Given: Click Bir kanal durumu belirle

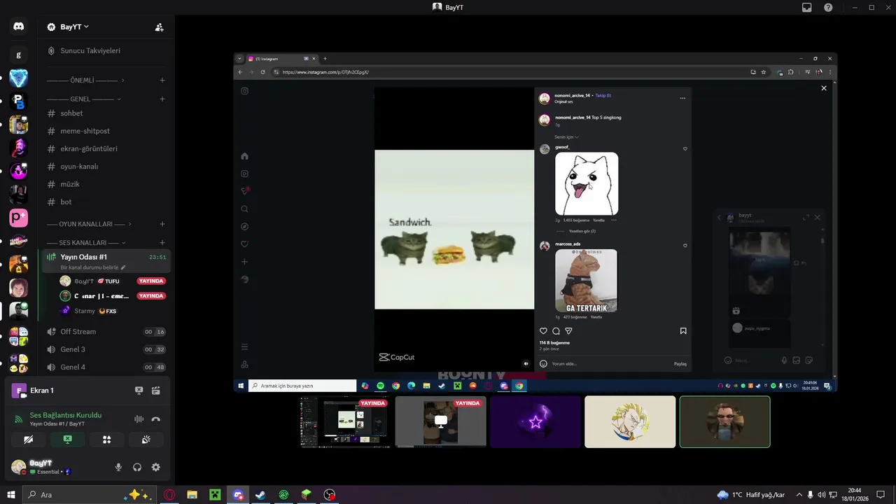Looking at the screenshot, I should (93, 267).
